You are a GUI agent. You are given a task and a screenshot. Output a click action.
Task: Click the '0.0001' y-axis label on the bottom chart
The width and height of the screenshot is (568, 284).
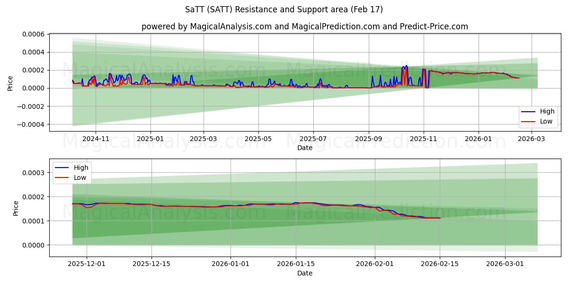34,221
